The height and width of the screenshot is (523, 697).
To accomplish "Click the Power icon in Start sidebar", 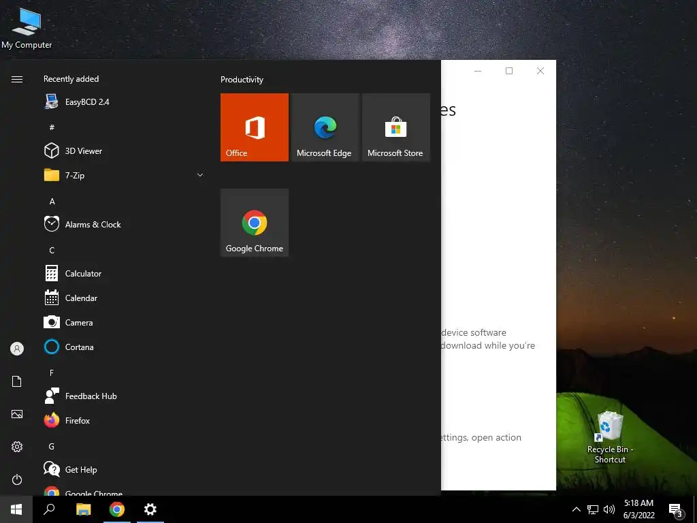I will point(17,479).
